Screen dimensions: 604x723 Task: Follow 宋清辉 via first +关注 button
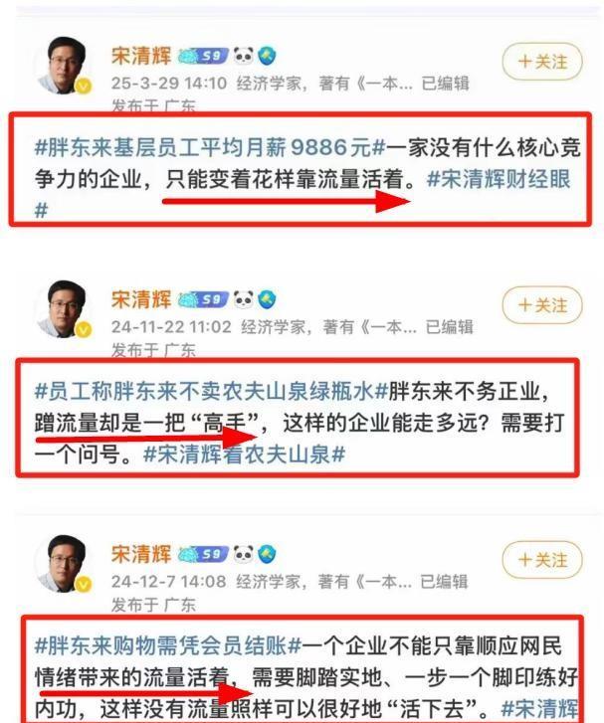[542, 62]
